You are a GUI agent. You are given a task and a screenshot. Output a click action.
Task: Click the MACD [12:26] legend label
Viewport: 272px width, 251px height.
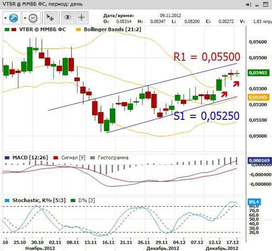point(30,157)
